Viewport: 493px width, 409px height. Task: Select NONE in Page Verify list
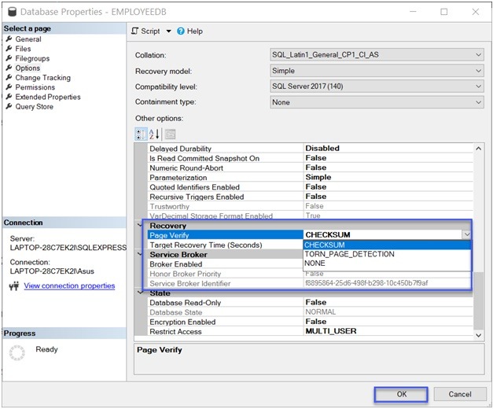(x=387, y=263)
